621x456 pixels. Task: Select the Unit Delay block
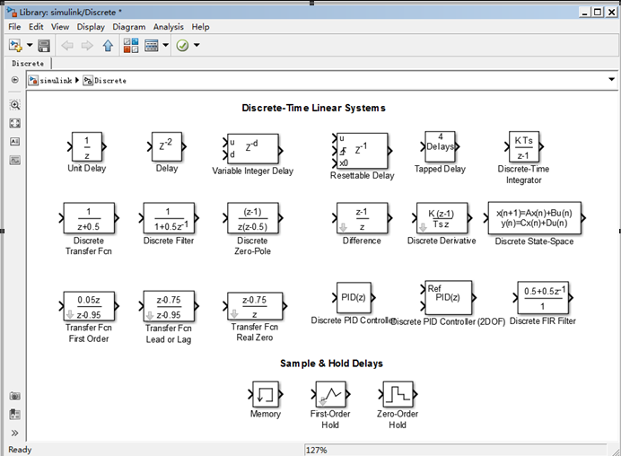(x=87, y=145)
